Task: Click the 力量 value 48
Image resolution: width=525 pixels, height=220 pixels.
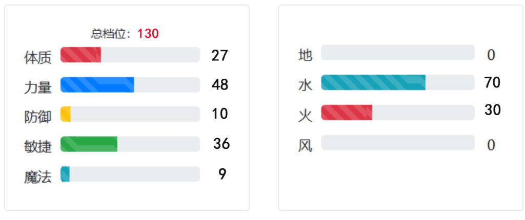Action: click(x=220, y=85)
